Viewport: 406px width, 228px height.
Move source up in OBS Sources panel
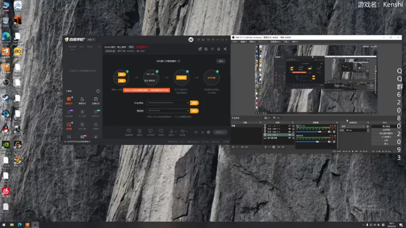point(279,147)
